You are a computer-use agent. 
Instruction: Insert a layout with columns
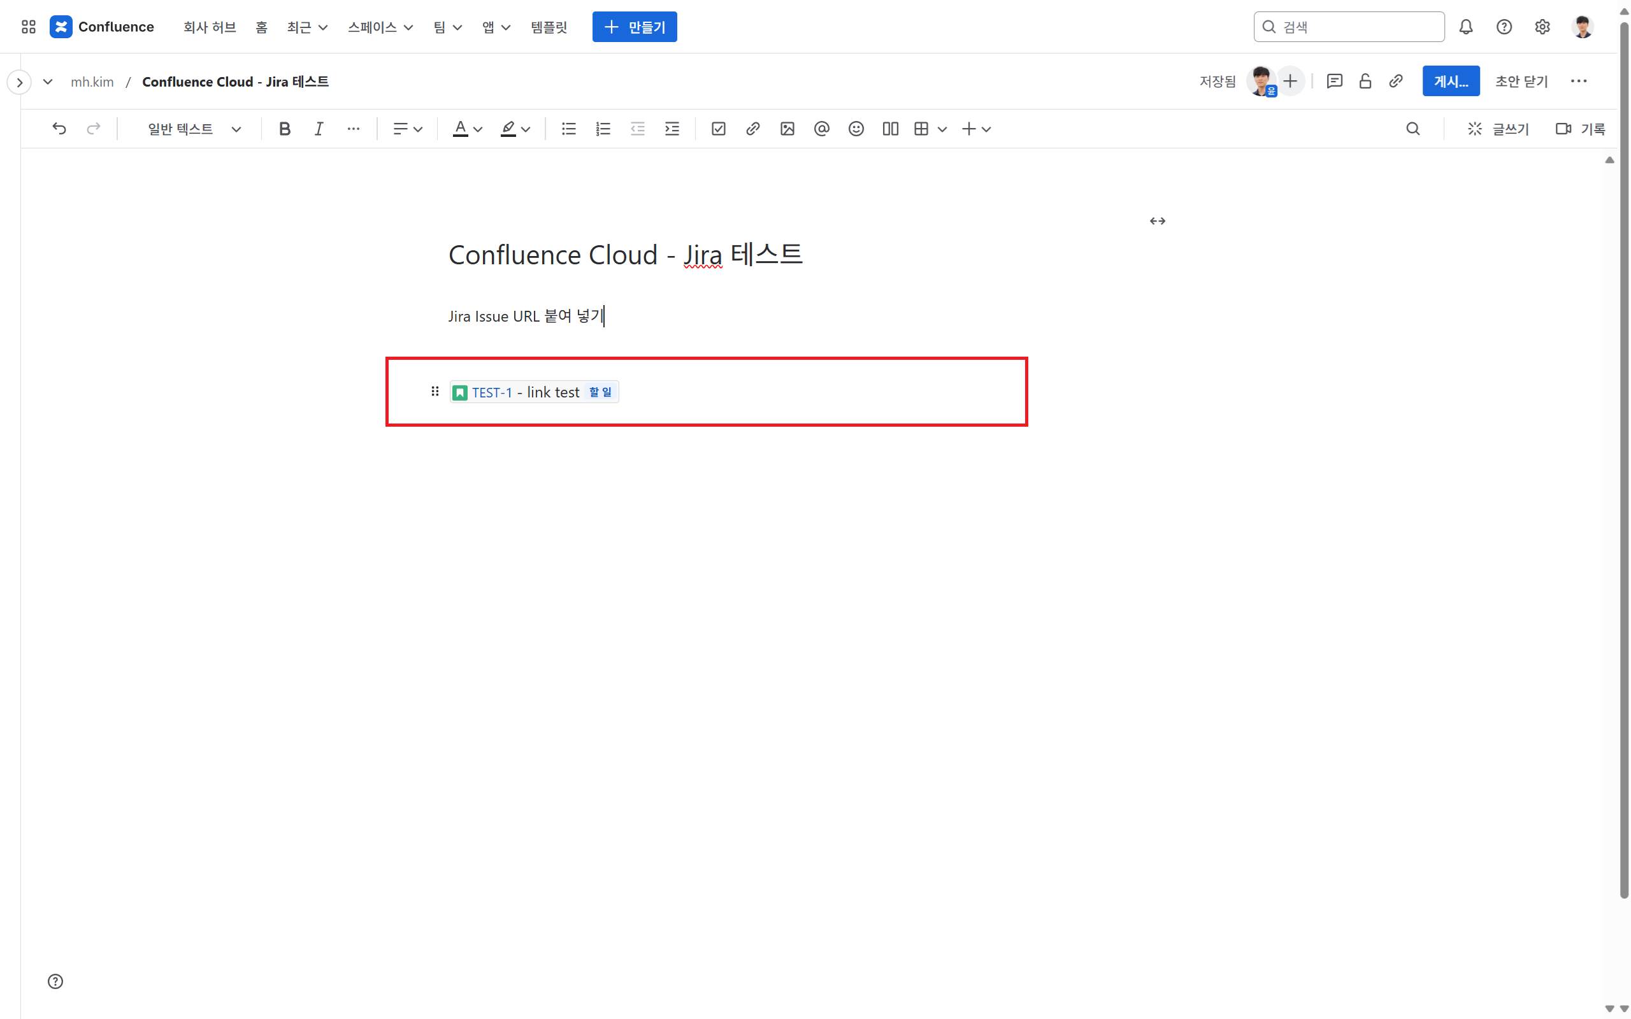click(890, 129)
